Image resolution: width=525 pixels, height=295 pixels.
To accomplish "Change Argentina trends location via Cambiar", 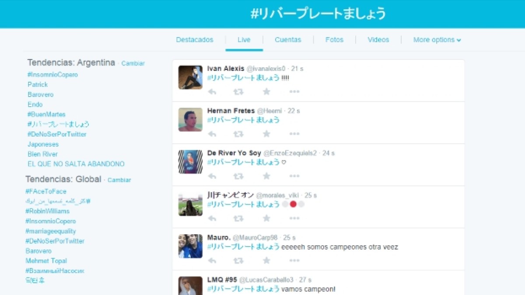I will click(133, 63).
